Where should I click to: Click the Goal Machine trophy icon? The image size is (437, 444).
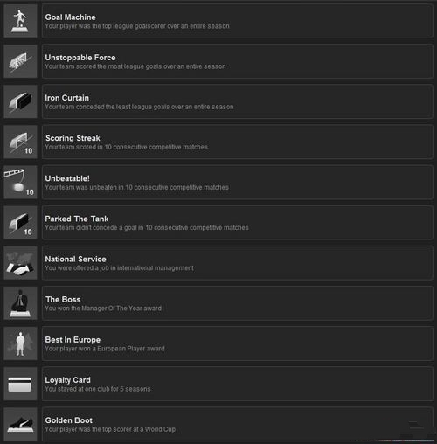point(20,21)
